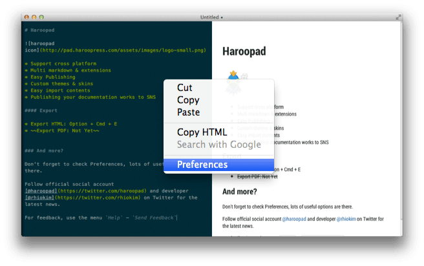Select Copy HTML menu entry
The image size is (424, 266).
coord(202,132)
